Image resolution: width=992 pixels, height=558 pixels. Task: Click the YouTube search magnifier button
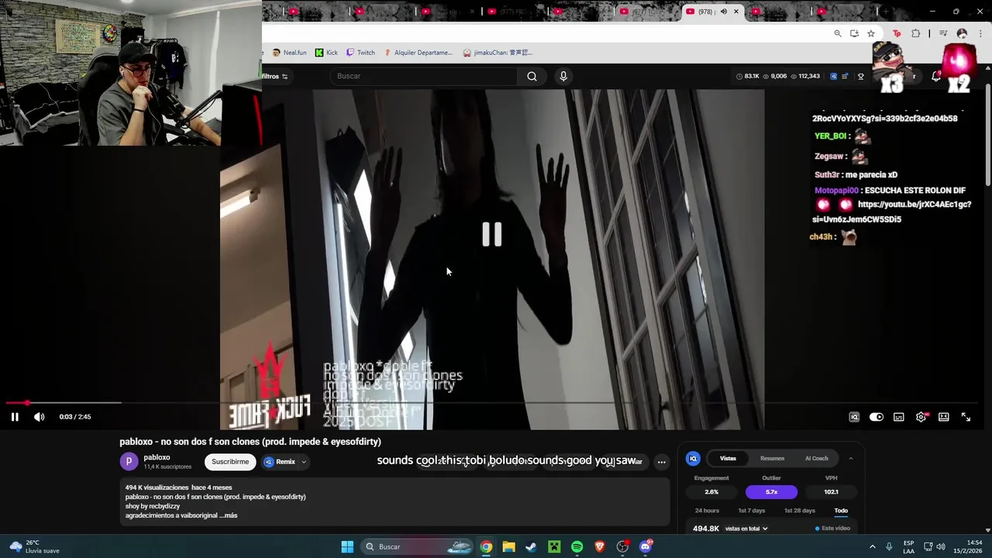pos(532,76)
